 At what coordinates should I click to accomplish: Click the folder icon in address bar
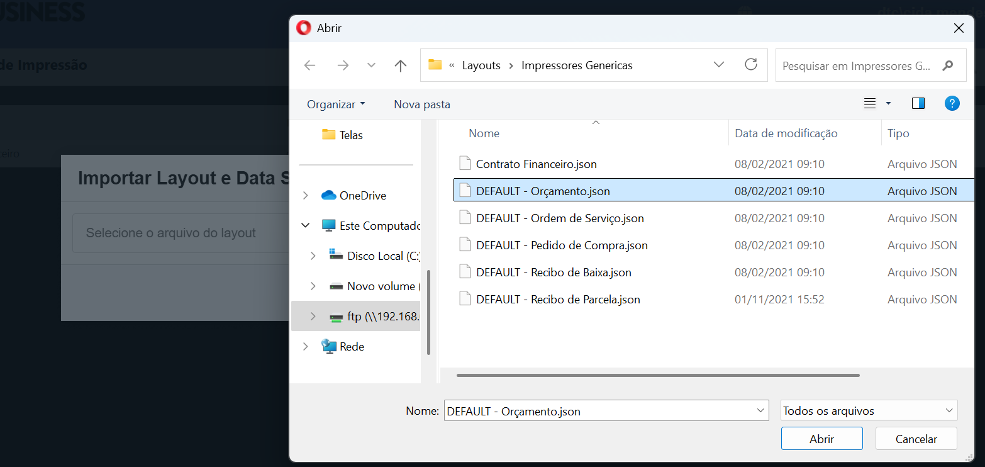tap(435, 65)
